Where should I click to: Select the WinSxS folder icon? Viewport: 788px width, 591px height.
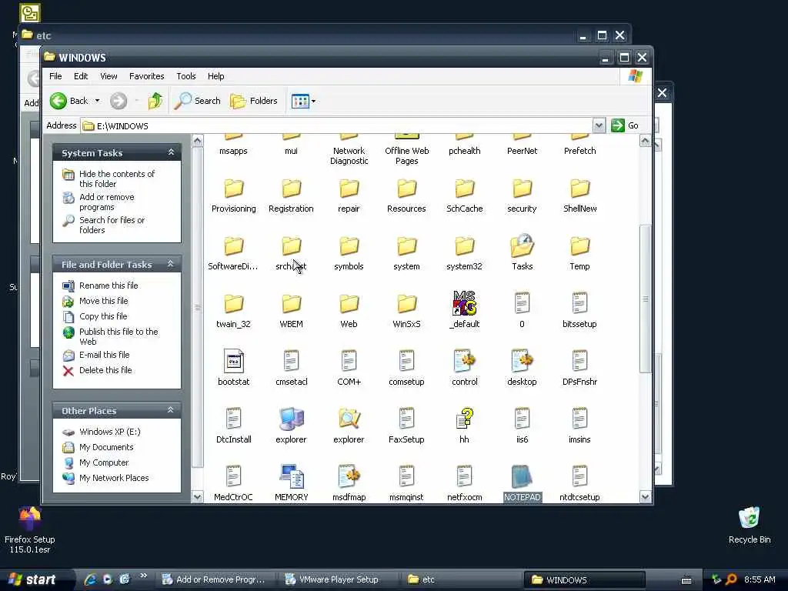406,304
